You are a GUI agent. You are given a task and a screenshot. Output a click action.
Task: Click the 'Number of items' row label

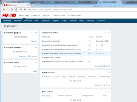pyautogui.click(x=61, y=49)
